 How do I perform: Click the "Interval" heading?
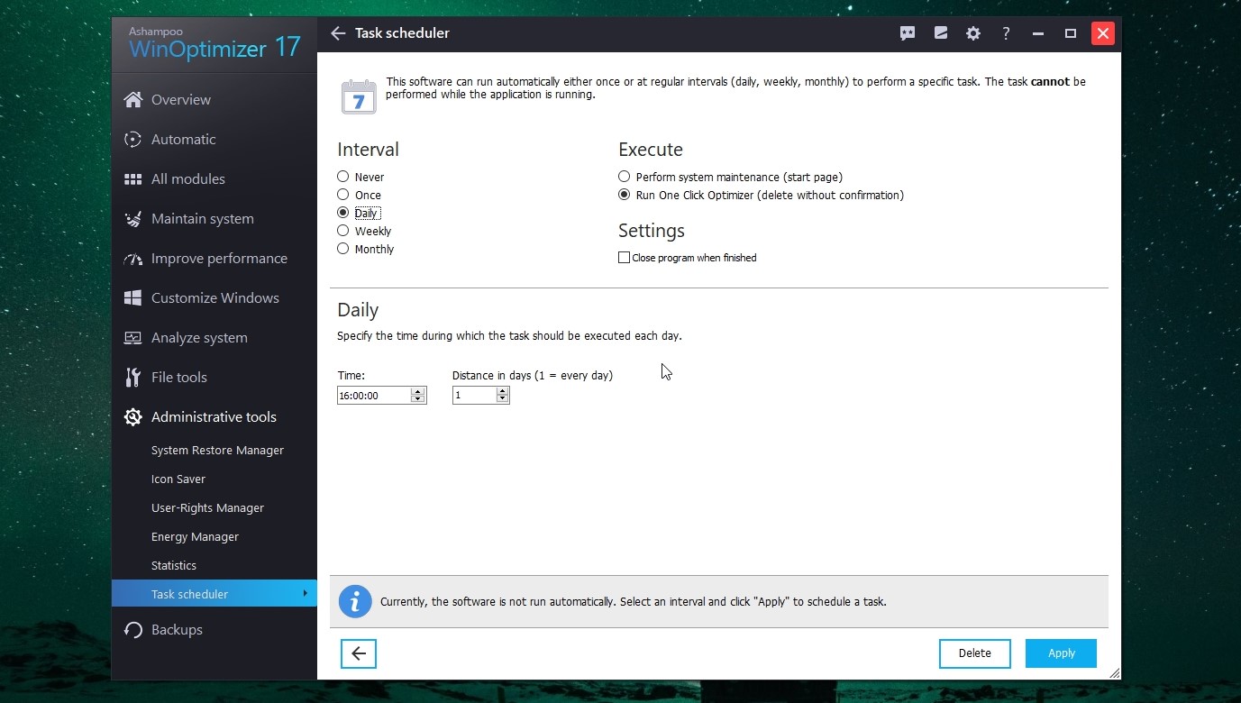point(368,150)
